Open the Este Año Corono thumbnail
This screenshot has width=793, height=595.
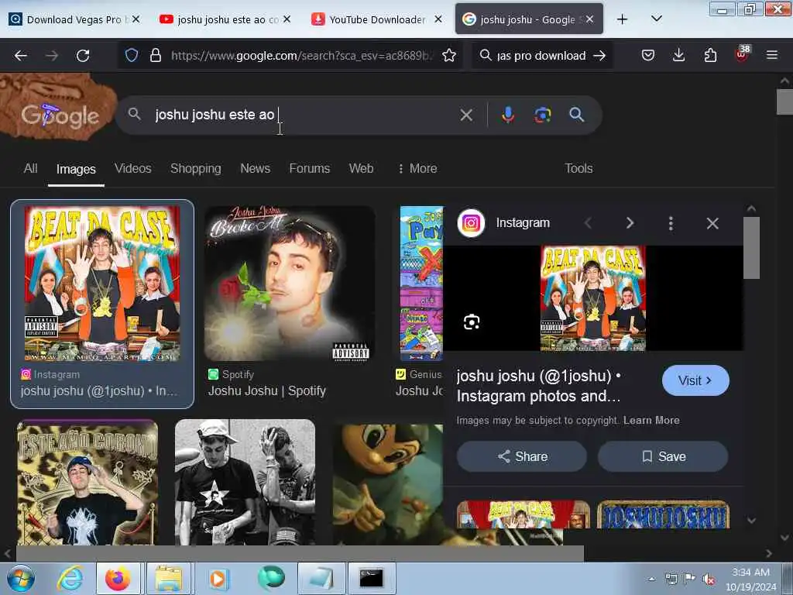coord(88,482)
